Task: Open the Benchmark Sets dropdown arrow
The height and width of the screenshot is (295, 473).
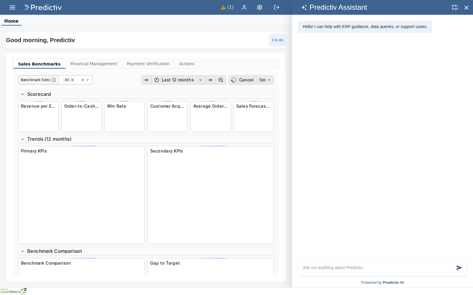Action: click(88, 80)
